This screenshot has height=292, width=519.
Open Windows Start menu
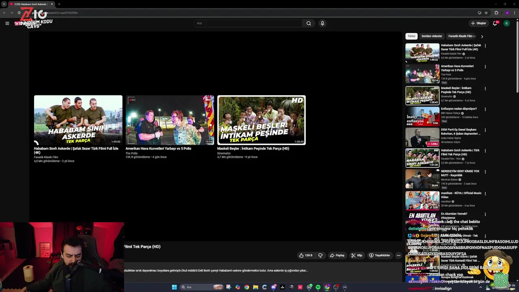coord(174,287)
